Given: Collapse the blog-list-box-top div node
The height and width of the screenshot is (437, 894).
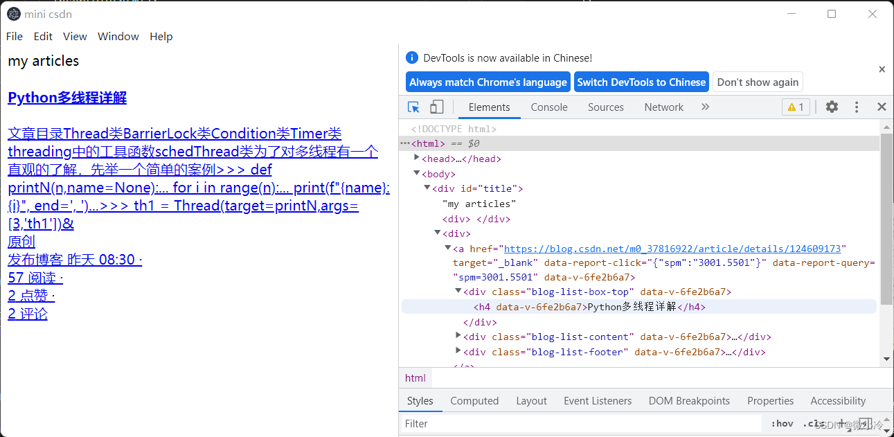Looking at the screenshot, I should [458, 292].
